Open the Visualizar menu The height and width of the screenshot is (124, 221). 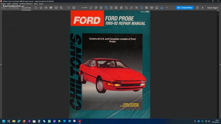(15, 4)
